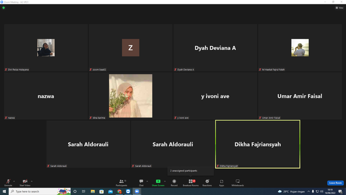The image size is (346, 195).
Task: Start Share Screen
Action: coord(158,183)
